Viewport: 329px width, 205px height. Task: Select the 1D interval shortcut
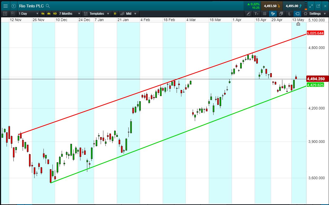(55, 13)
